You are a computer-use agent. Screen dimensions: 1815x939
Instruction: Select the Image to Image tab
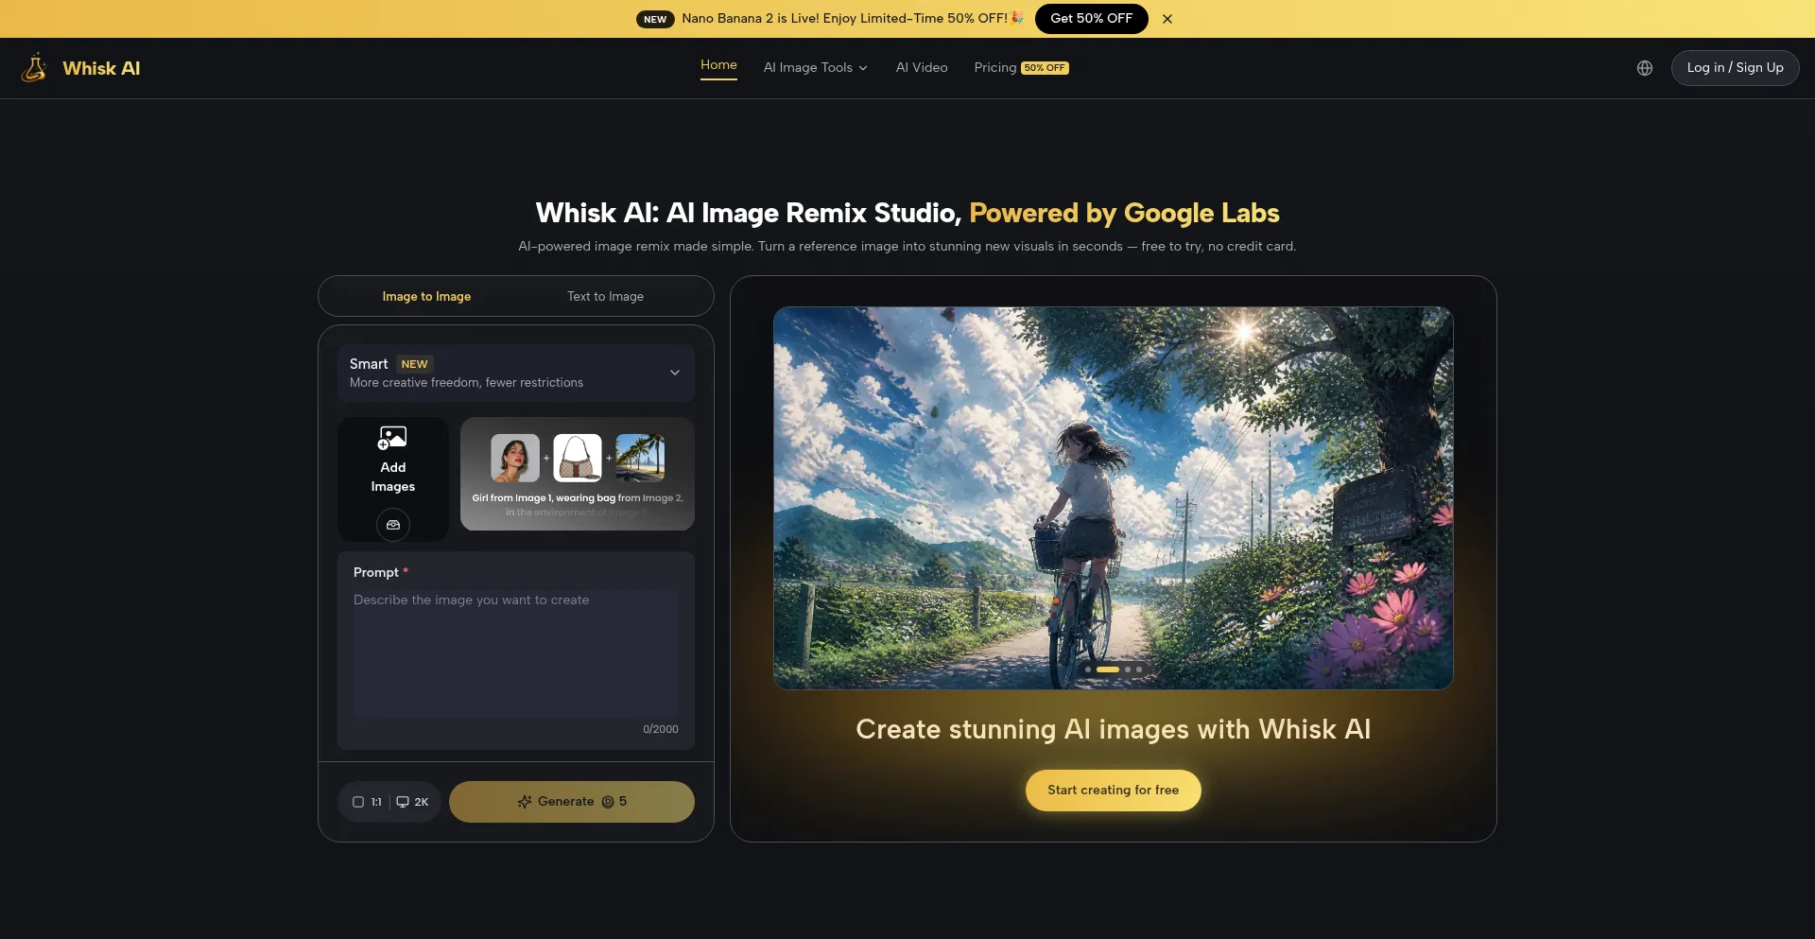[426, 297]
